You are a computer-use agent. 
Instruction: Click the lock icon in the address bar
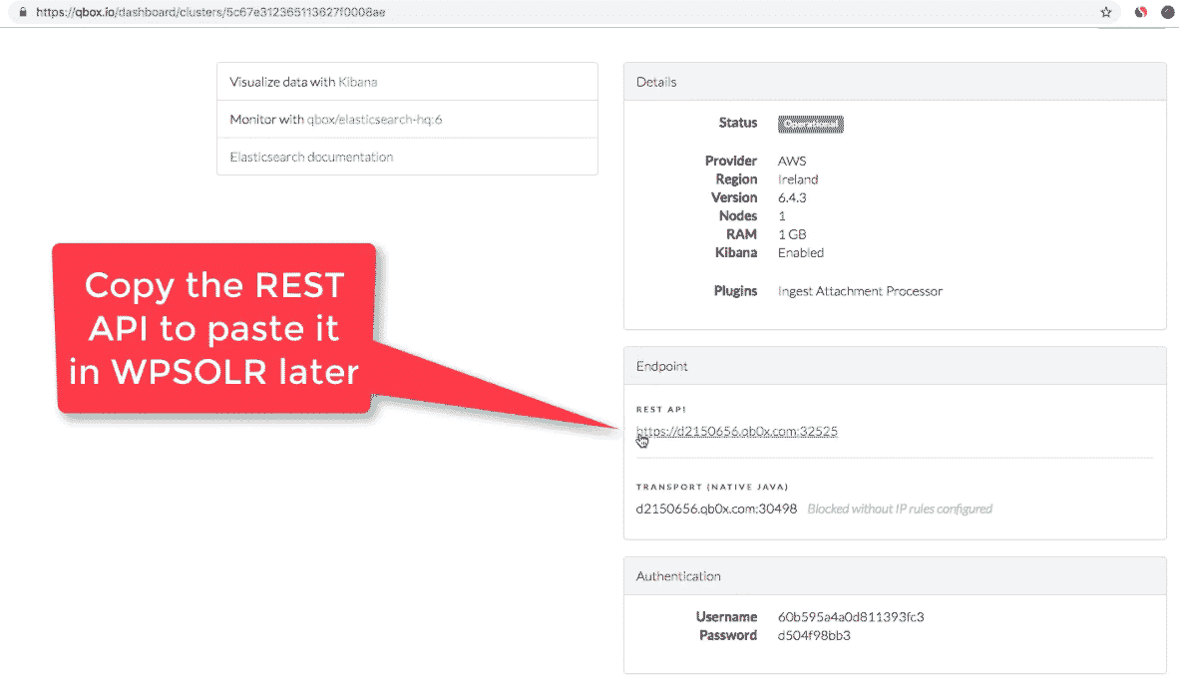(23, 12)
